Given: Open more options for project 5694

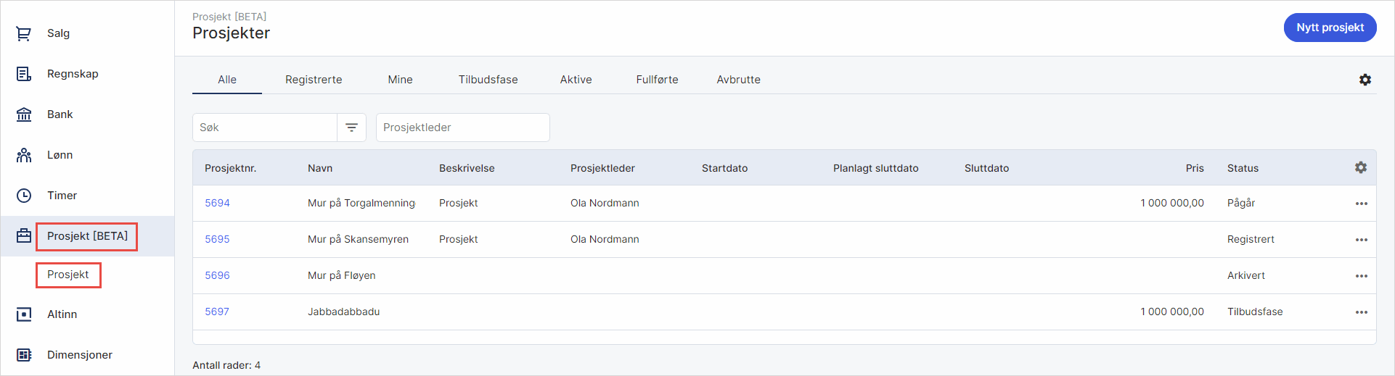Looking at the screenshot, I should 1362,204.
